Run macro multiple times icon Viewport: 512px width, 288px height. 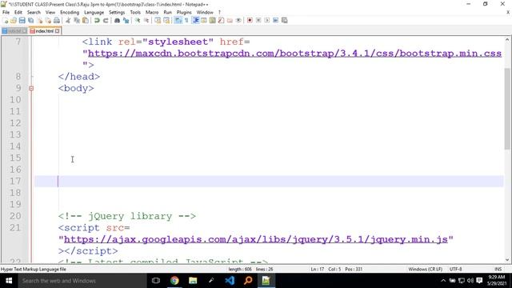point(275,20)
